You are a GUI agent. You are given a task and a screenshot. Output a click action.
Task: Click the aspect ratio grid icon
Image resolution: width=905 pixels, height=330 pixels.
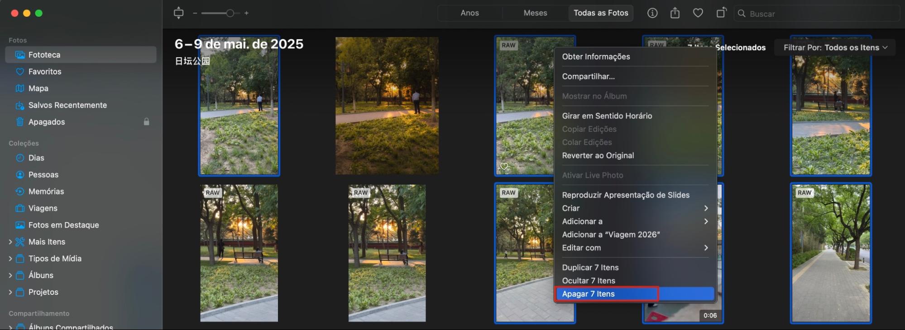tap(178, 13)
